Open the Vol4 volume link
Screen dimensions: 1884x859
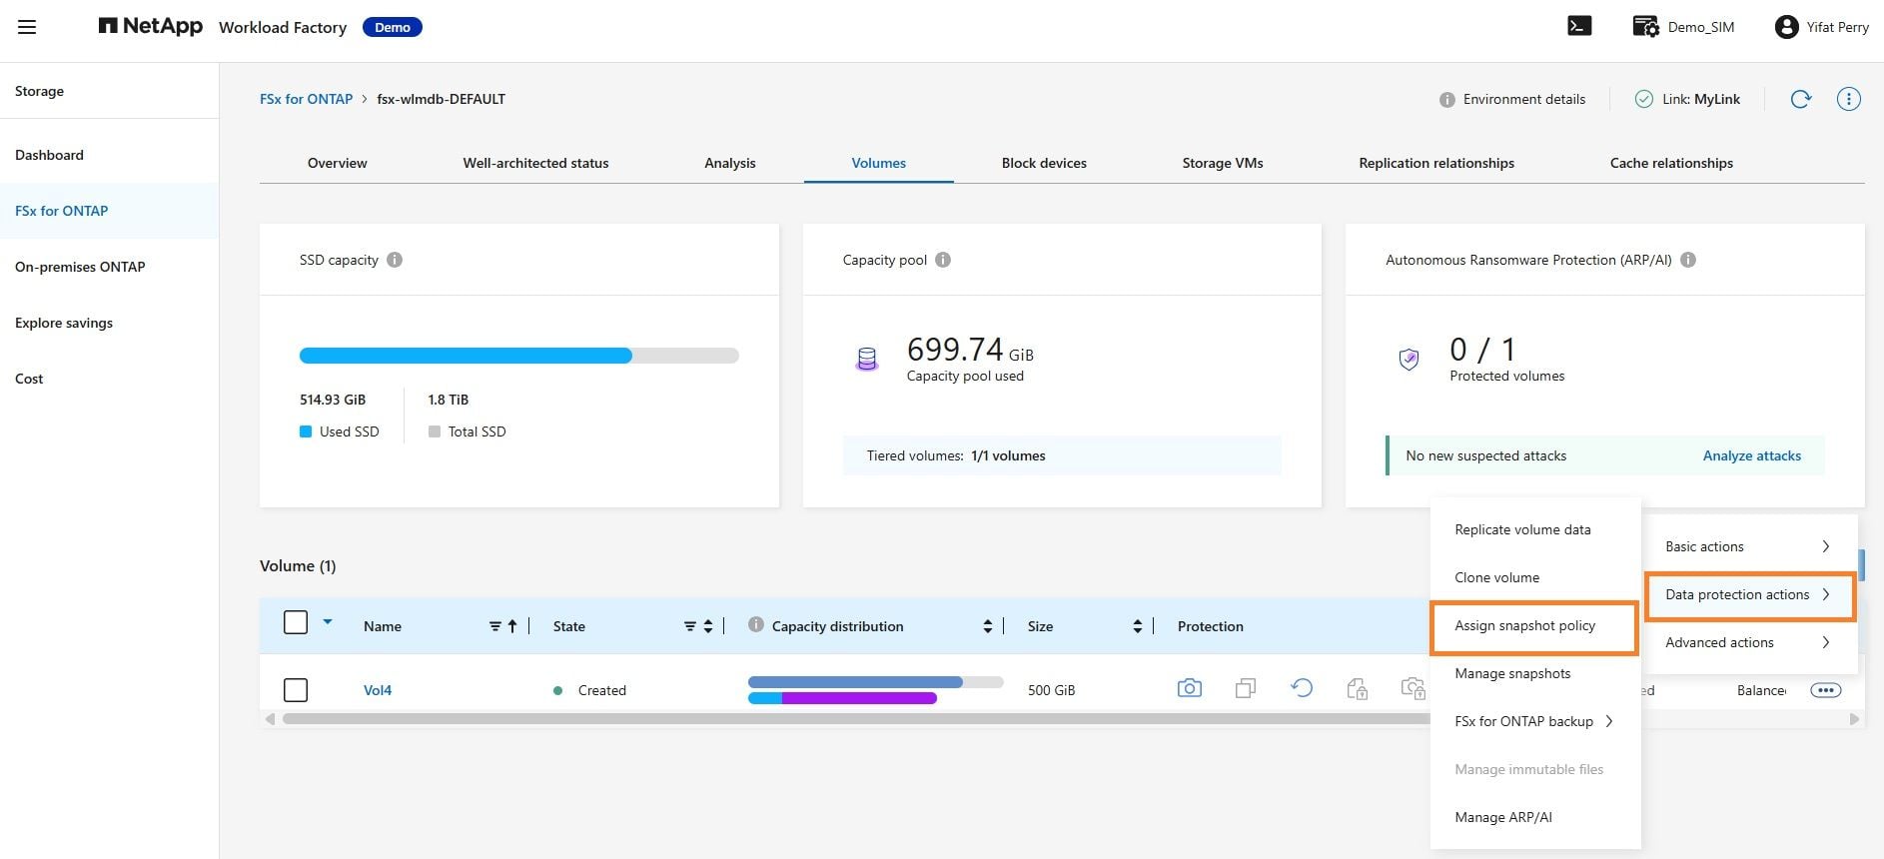378,690
